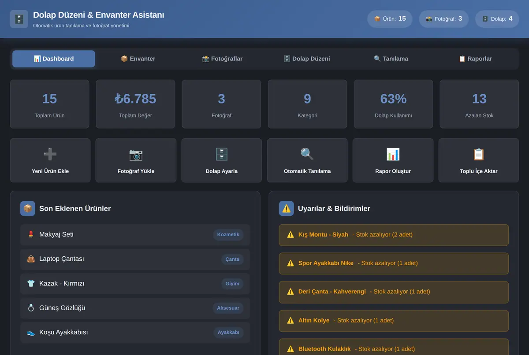Image resolution: width=529 pixels, height=355 pixels.
Task: Click the plus icon for Yeni Ürün Ekle
Action: (50, 154)
